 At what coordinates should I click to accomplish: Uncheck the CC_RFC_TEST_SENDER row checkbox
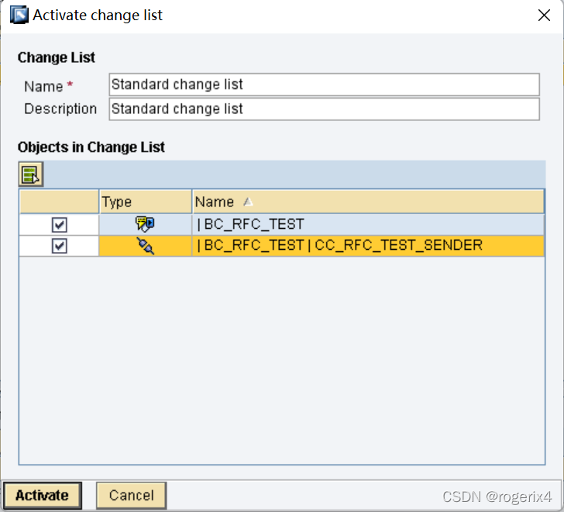(x=59, y=246)
